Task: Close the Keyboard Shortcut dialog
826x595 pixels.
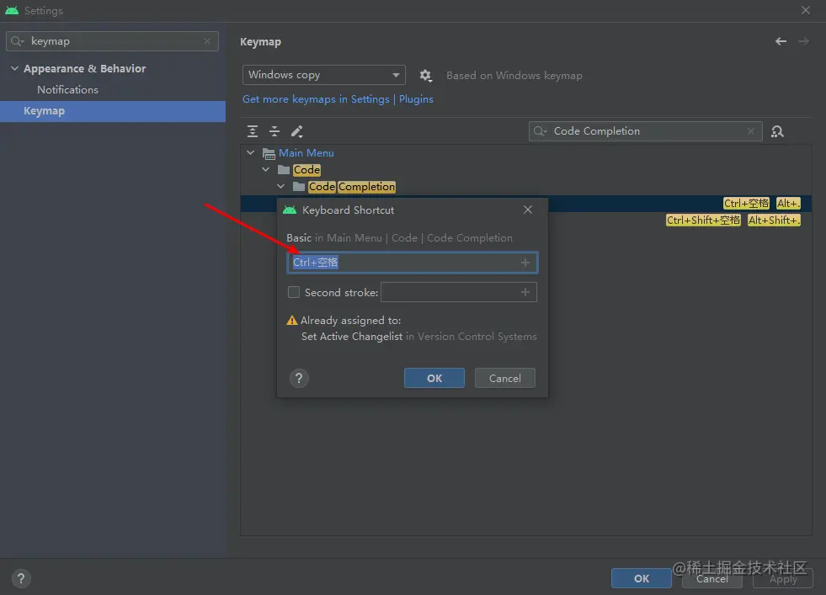Action: (x=528, y=210)
